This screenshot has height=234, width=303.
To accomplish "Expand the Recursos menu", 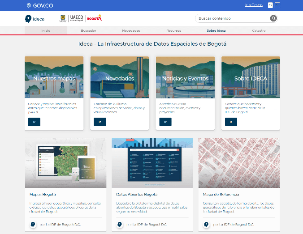I will tap(173, 30).
